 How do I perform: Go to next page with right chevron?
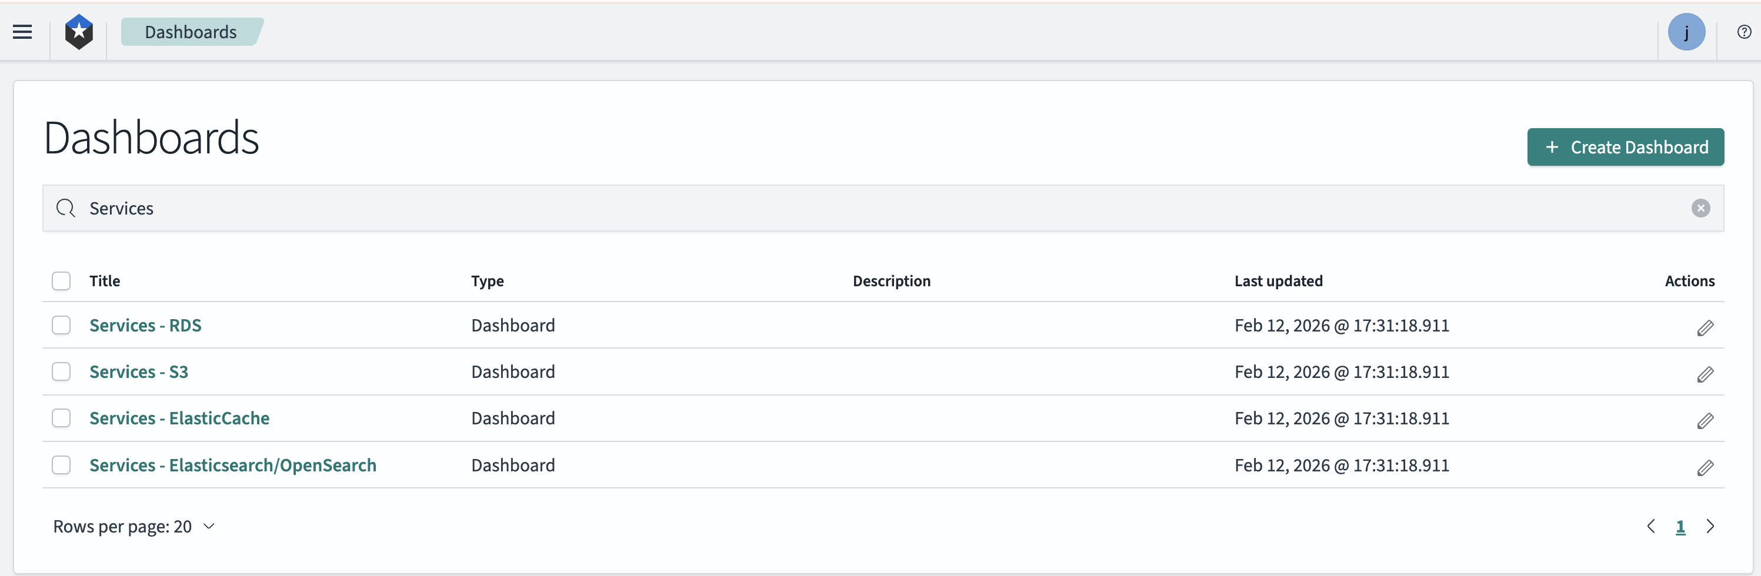[x=1712, y=526]
